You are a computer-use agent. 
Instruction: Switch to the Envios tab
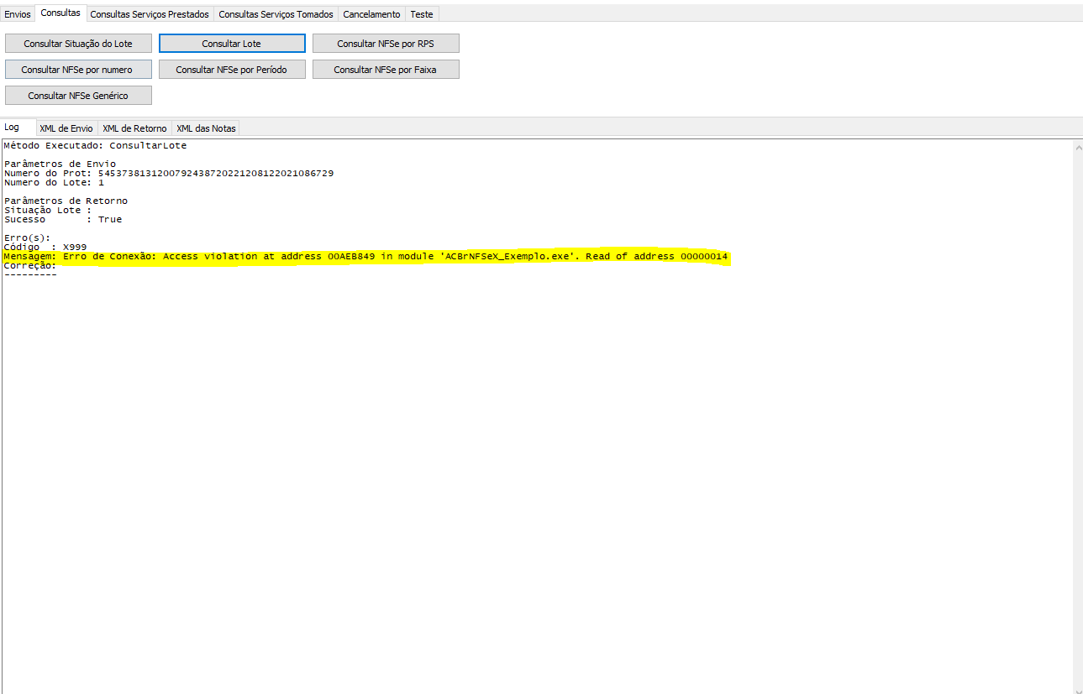pyautogui.click(x=18, y=14)
